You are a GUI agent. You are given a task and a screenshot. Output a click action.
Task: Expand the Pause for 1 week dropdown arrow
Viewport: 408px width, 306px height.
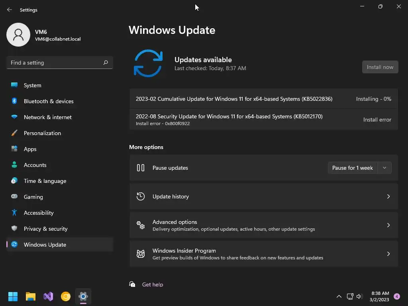click(x=384, y=168)
